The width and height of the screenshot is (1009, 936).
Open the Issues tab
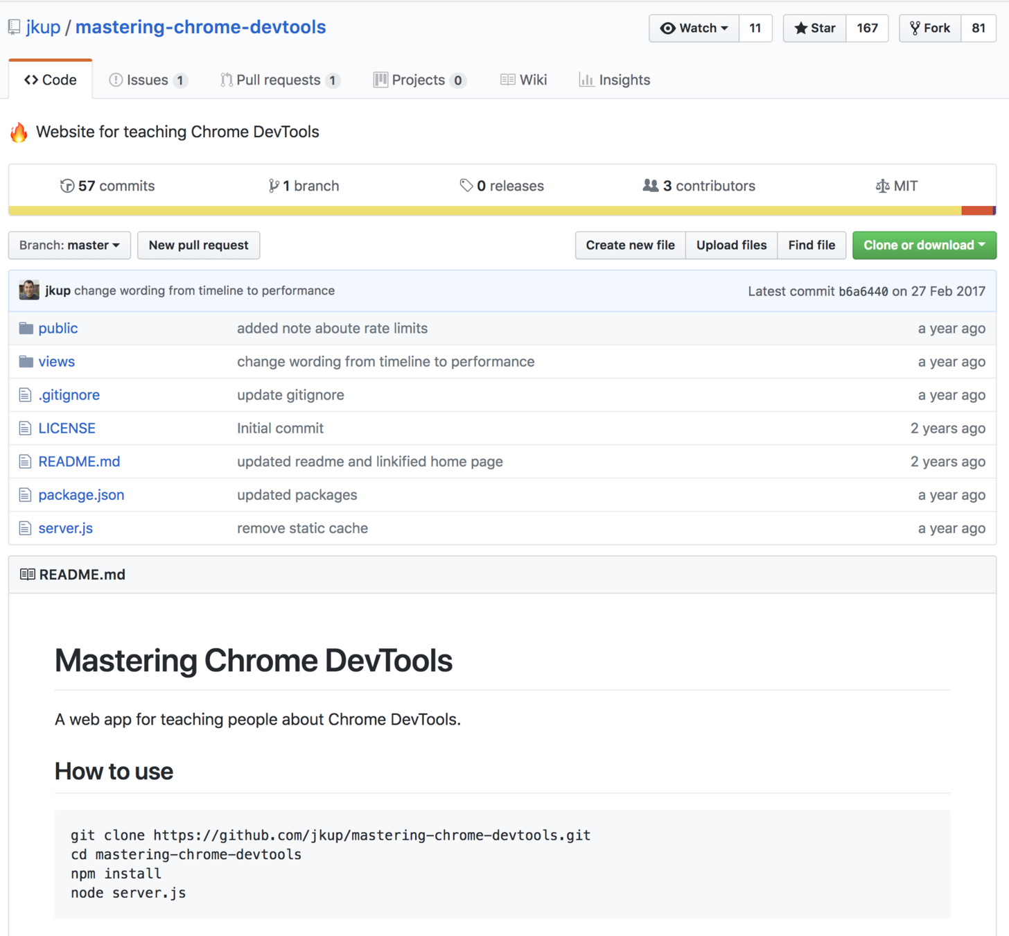(148, 80)
